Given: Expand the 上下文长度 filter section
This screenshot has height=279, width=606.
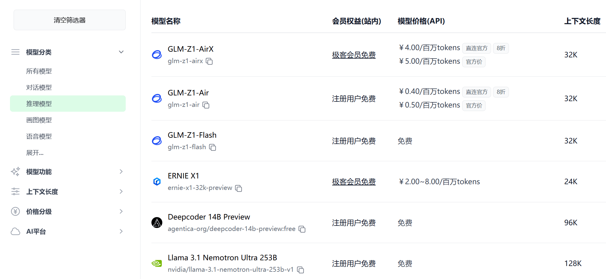Looking at the screenshot, I should [121, 191].
